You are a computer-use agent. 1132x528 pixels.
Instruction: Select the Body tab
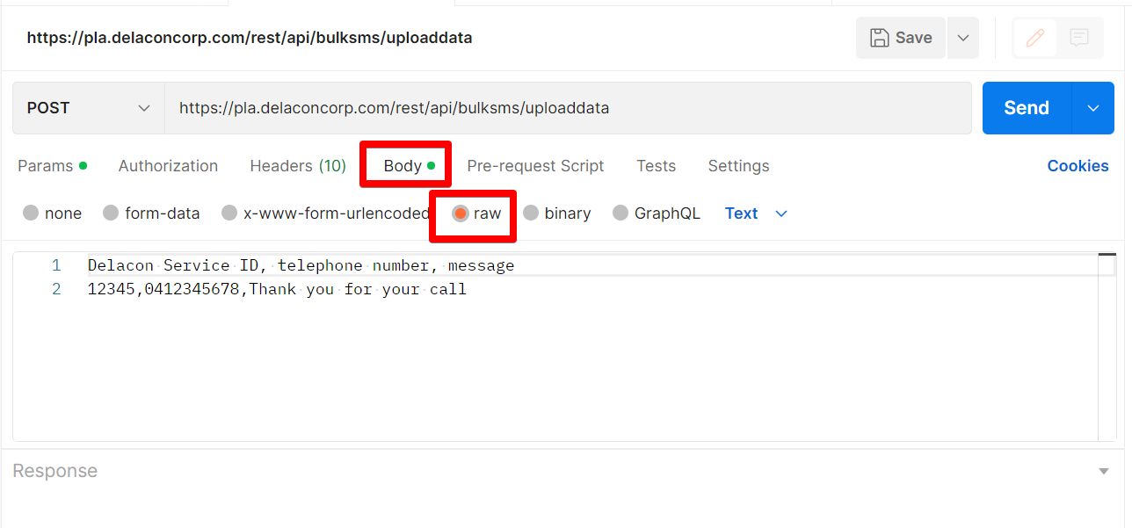[409, 166]
